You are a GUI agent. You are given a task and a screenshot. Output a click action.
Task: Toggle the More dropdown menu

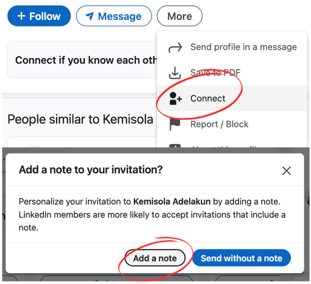[180, 16]
